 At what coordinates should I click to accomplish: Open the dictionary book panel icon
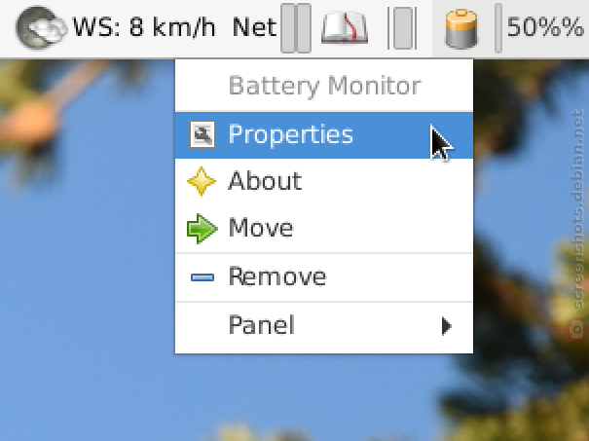[345, 28]
